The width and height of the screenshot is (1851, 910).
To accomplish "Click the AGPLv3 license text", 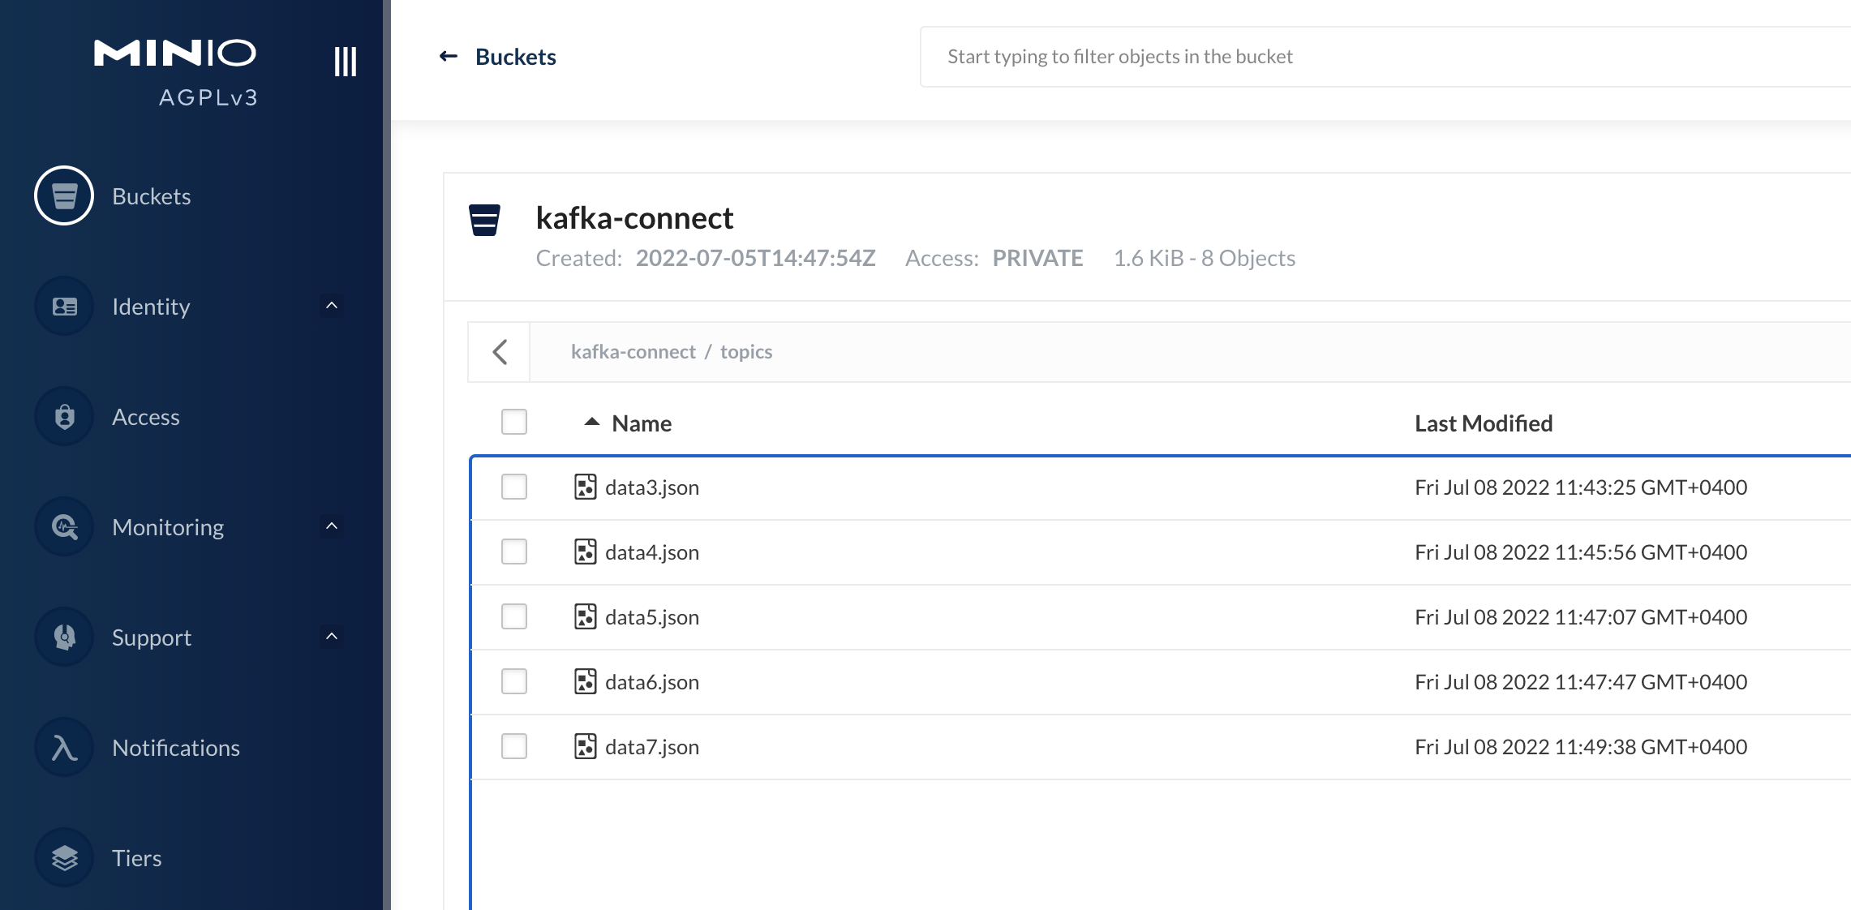I will (208, 97).
